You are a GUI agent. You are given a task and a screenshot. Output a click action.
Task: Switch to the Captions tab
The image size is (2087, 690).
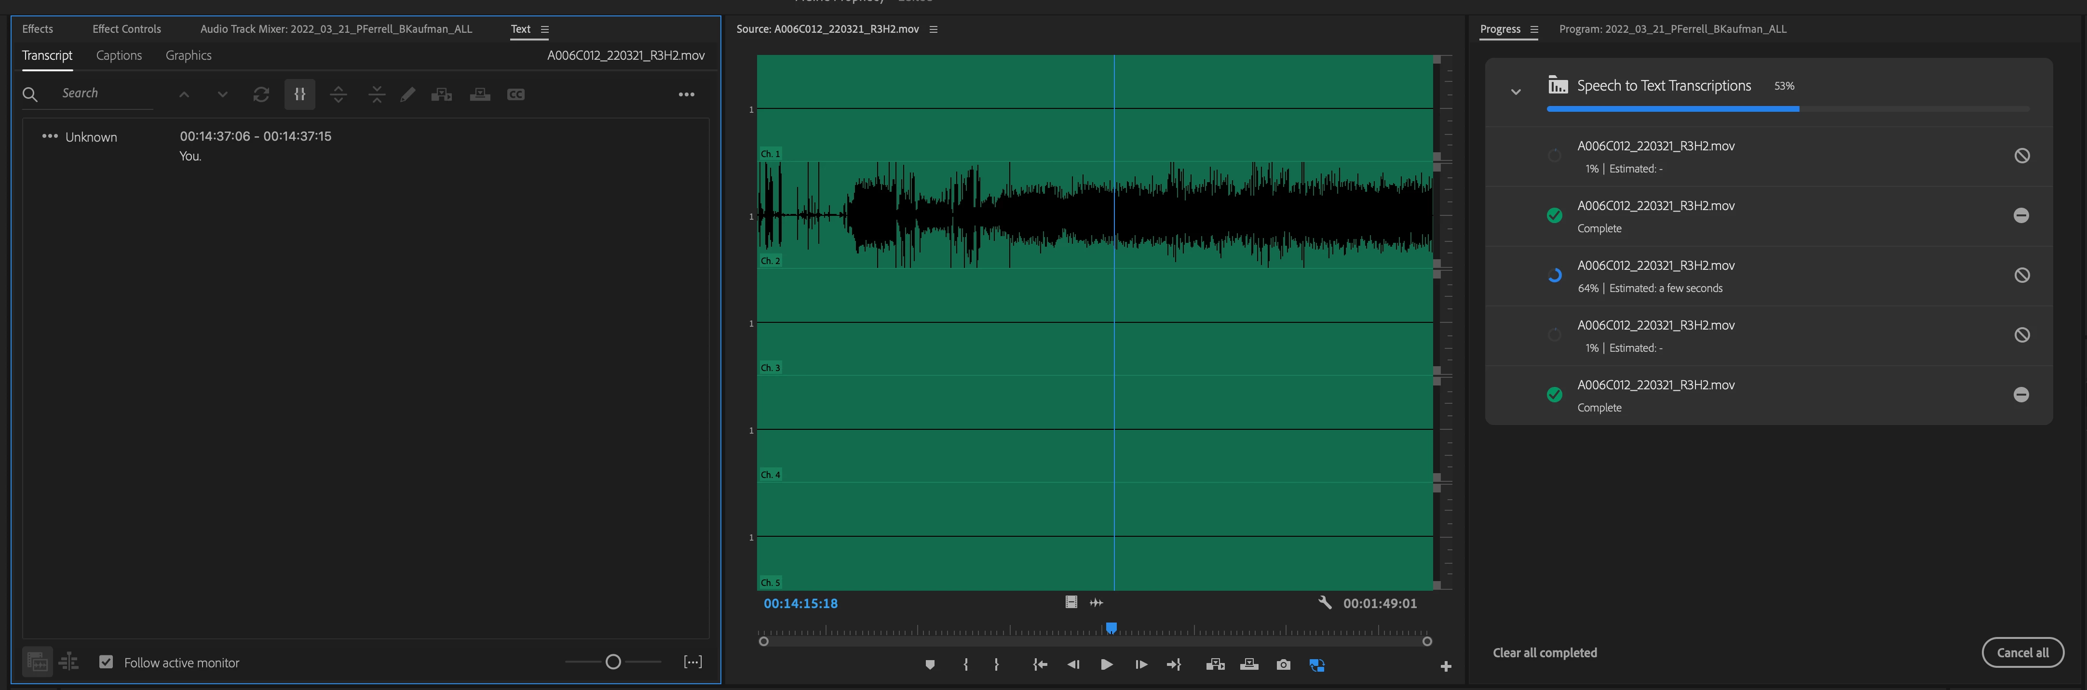click(118, 55)
